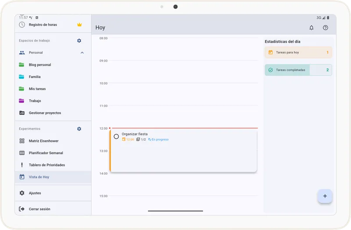Open workspace settings gear next to Espacios de trabajo

(79, 41)
